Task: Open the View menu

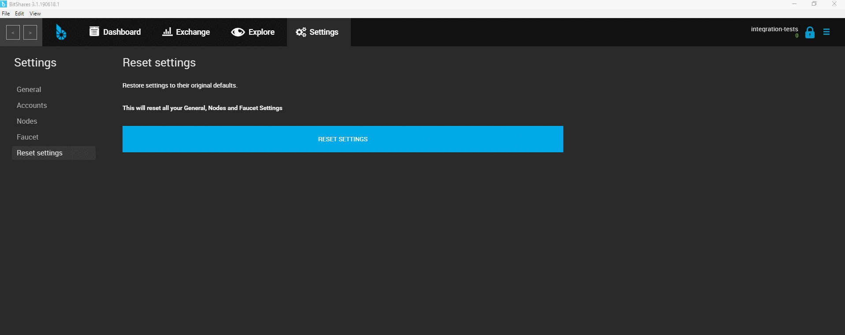Action: [x=35, y=14]
